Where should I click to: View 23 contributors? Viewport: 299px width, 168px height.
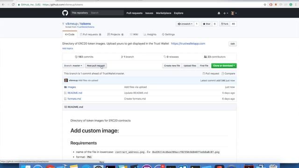click(215, 57)
